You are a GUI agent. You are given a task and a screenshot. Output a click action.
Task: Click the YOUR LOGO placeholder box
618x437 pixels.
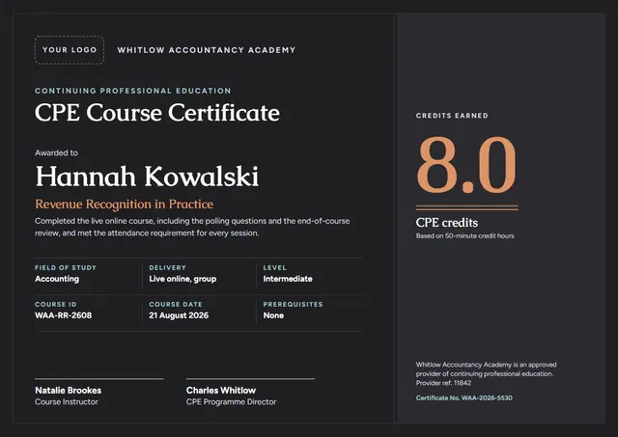tap(70, 50)
